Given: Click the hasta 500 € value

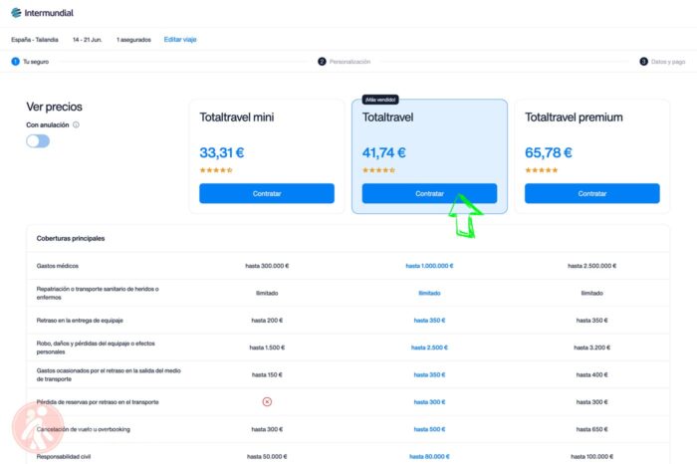Looking at the screenshot, I should pyautogui.click(x=429, y=429).
